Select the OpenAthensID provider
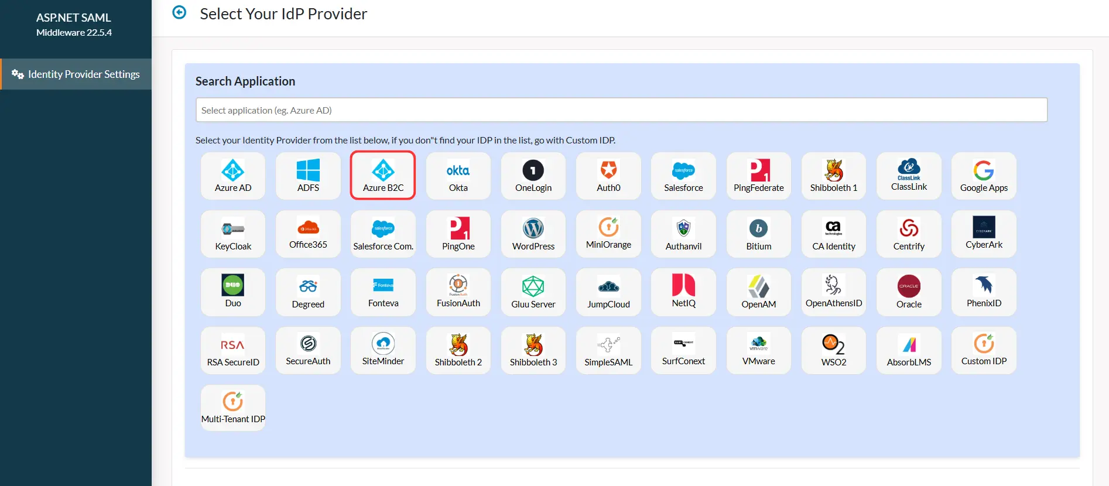 point(834,292)
